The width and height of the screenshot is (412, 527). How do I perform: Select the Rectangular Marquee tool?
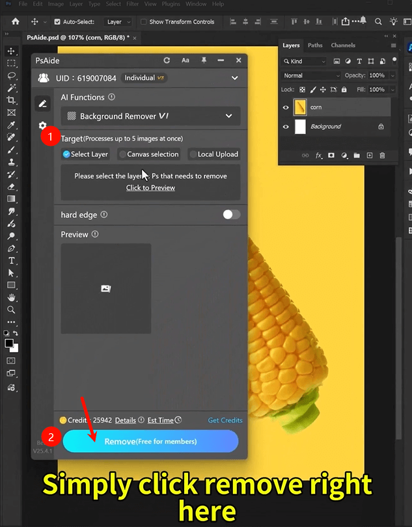point(11,63)
